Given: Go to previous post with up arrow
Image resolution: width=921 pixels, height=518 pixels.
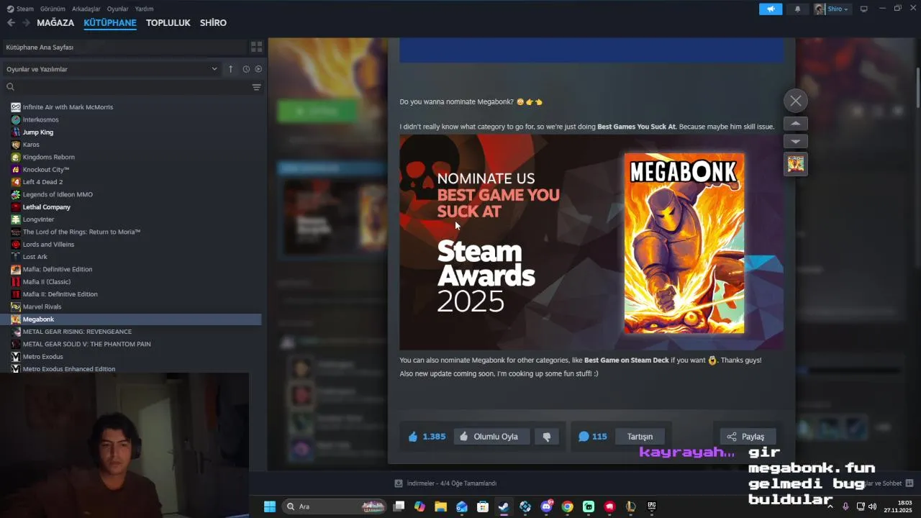Looking at the screenshot, I should pos(795,124).
